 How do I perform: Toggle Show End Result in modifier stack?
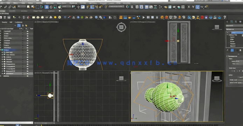point(232,50)
